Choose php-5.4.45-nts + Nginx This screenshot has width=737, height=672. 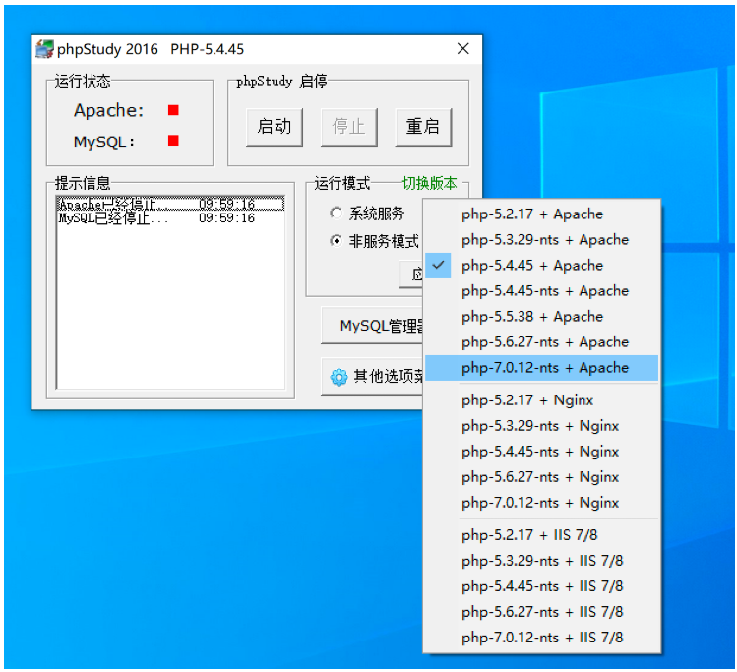pyautogui.click(x=541, y=452)
